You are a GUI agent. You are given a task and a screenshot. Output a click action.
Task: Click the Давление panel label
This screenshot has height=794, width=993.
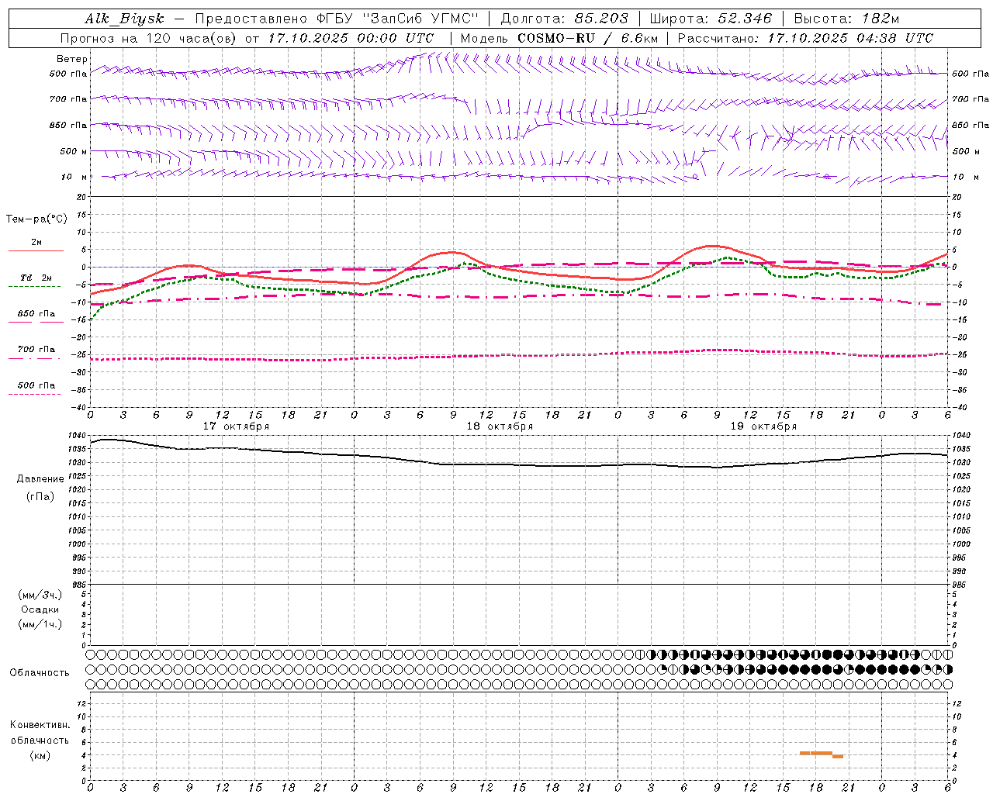click(40, 479)
